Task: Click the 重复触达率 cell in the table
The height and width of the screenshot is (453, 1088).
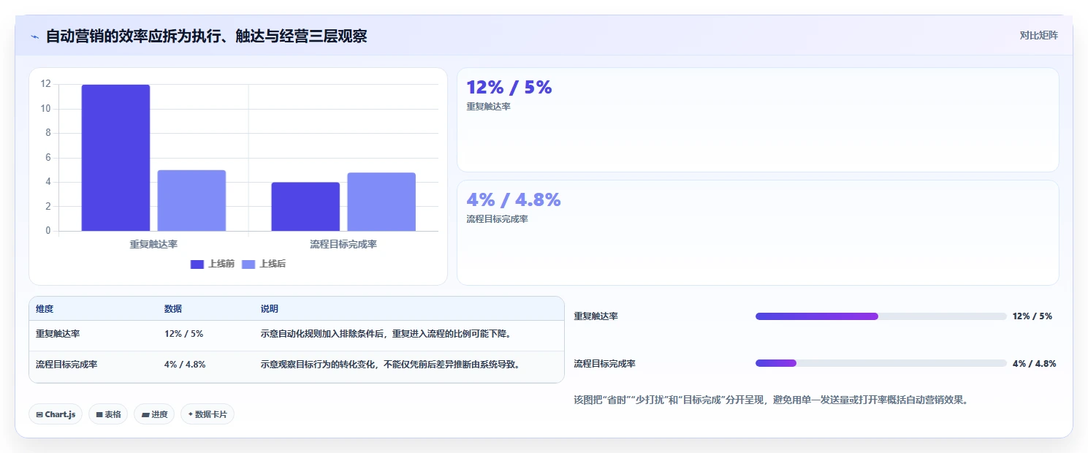Action: (x=58, y=334)
